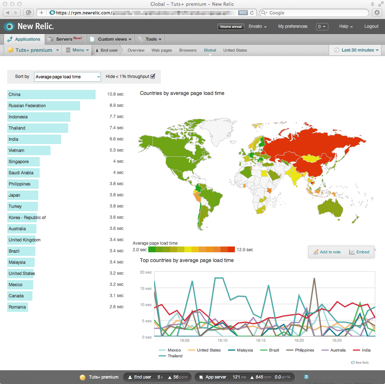
Task: Select China in the country list
Action: [51, 95]
